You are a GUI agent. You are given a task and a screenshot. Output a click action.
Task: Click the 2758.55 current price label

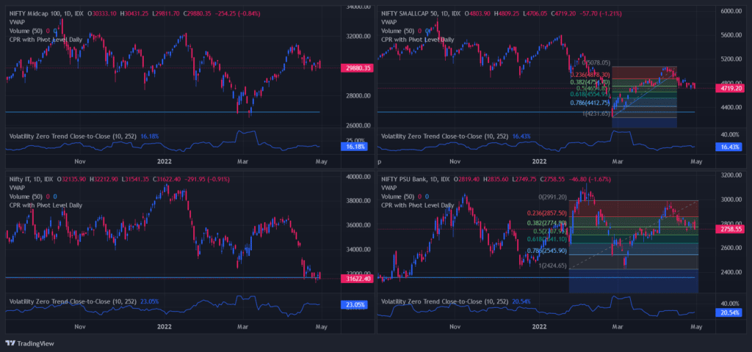729,230
